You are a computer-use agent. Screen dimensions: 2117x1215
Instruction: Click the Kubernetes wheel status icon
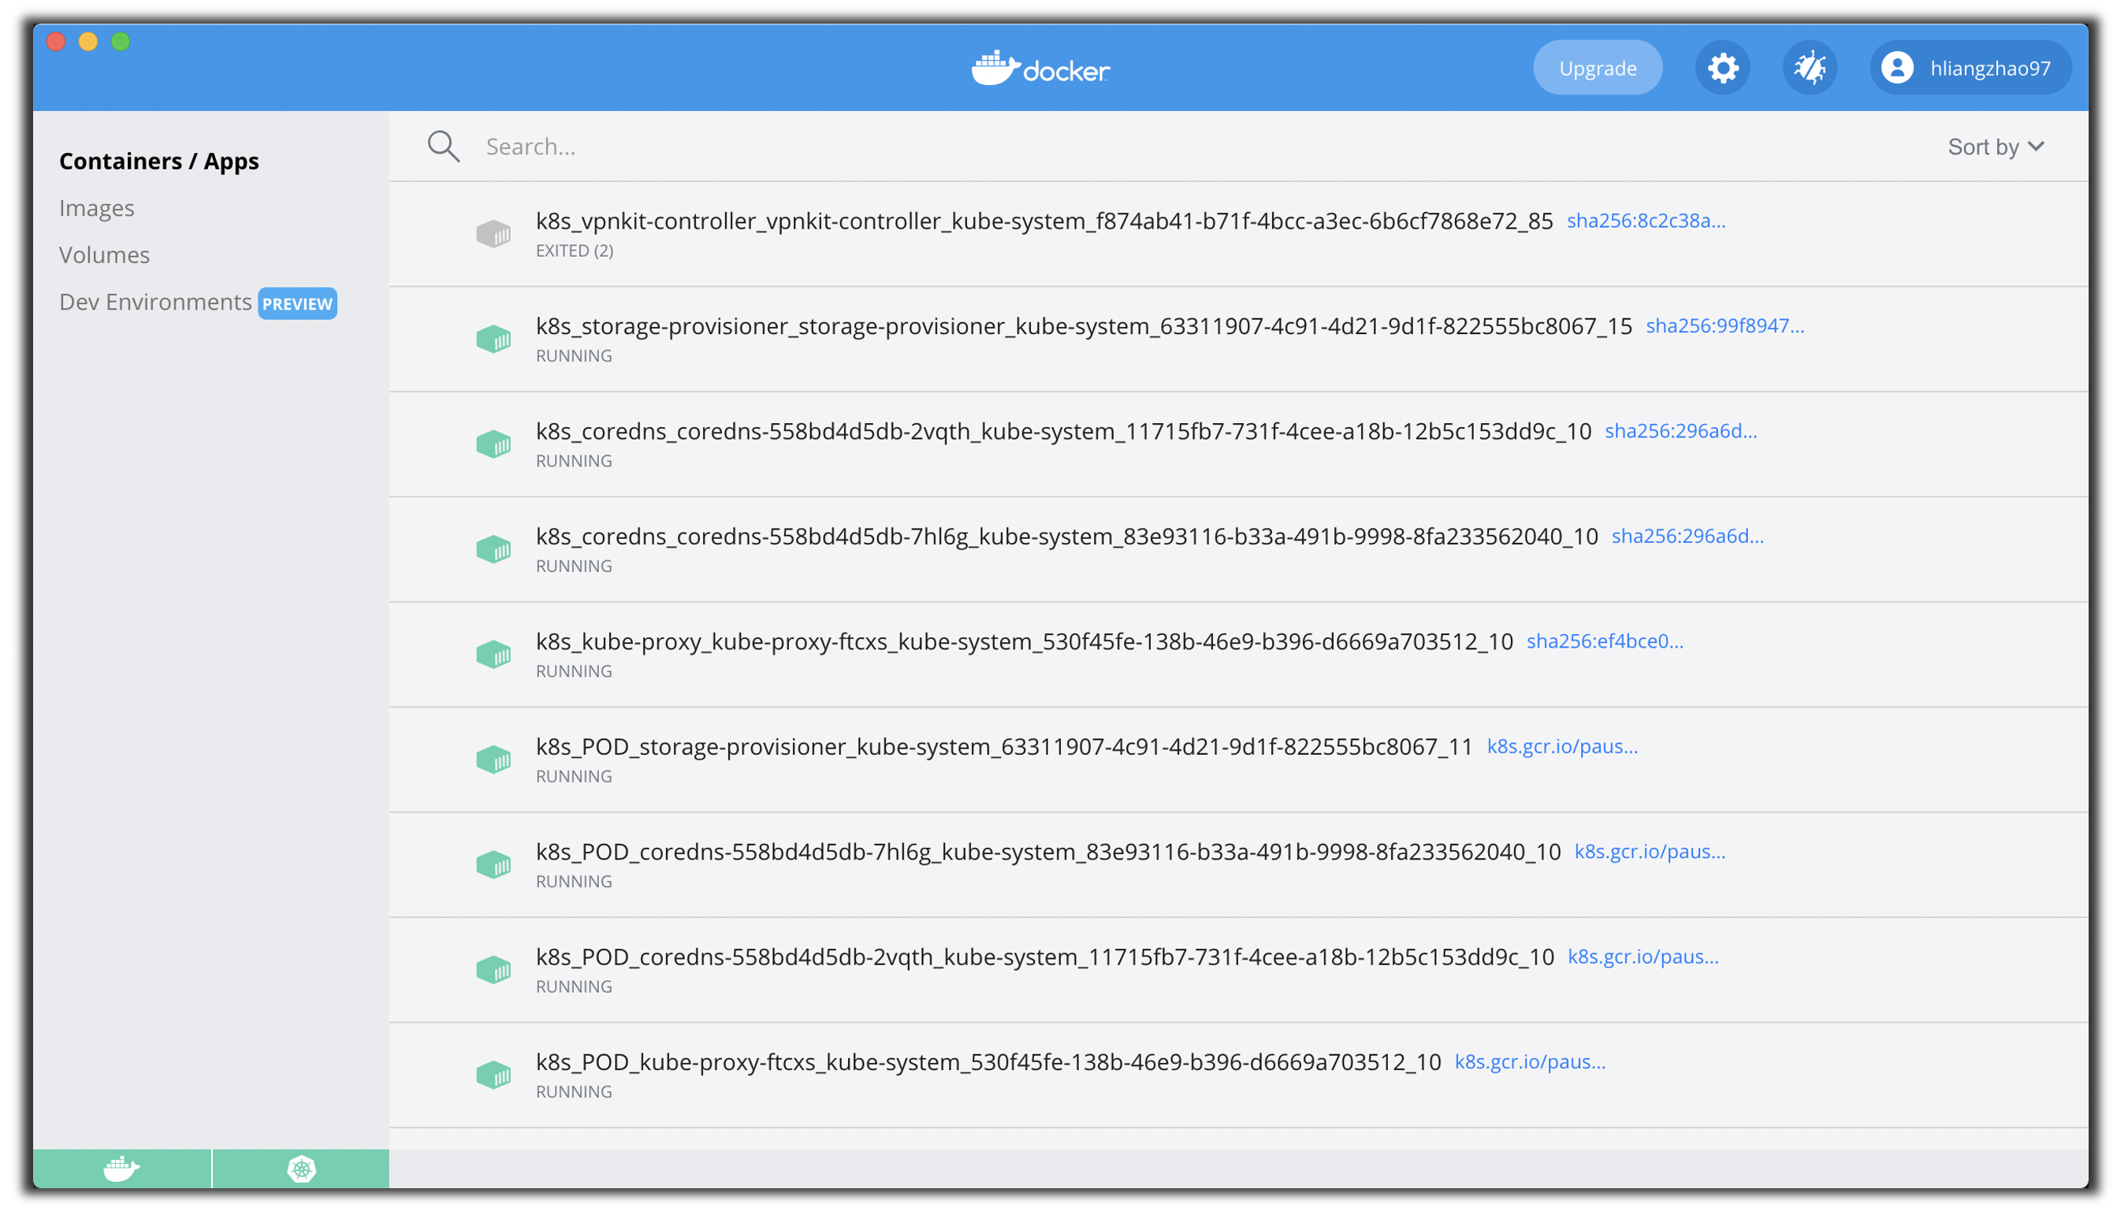click(301, 1168)
